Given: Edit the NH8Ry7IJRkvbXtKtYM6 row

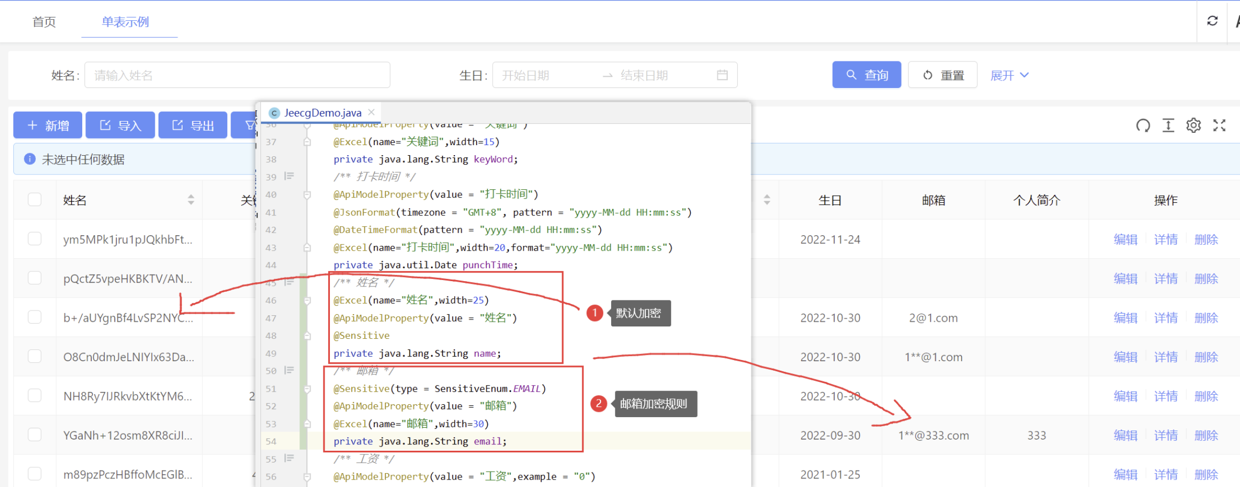Looking at the screenshot, I should coord(1125,396).
